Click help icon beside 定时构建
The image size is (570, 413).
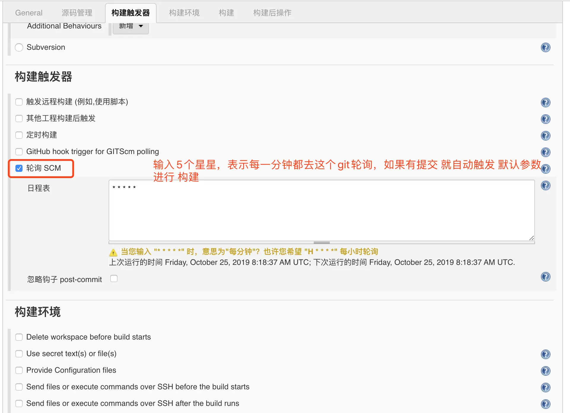pyautogui.click(x=545, y=136)
